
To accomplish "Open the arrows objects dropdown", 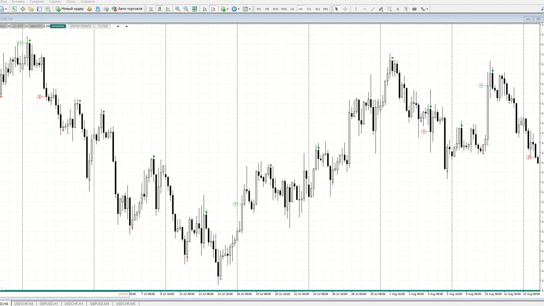I will (424, 9).
